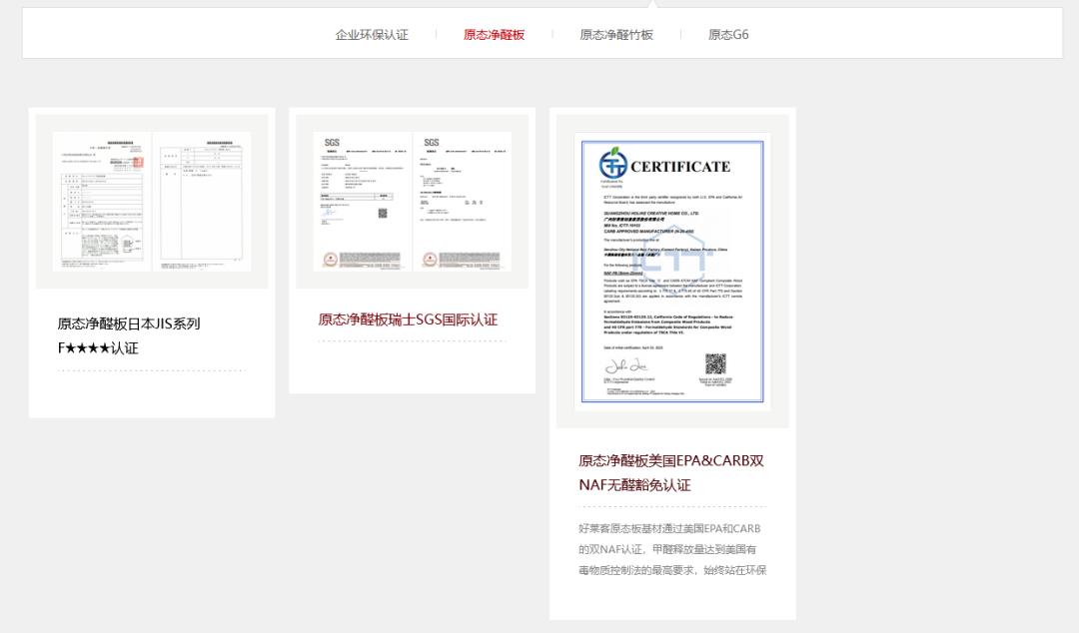
Task: Open the right SGS report page thumbnail
Action: click(463, 201)
